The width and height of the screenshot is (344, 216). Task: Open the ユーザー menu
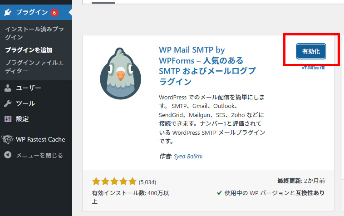click(x=29, y=88)
